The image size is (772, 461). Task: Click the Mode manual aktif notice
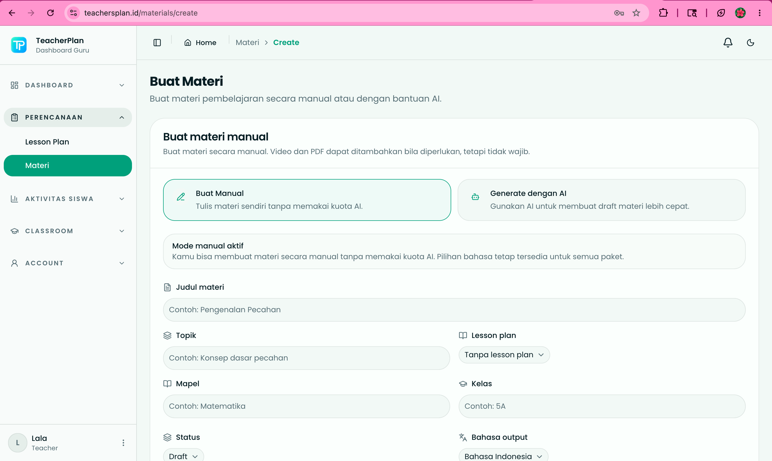click(454, 251)
